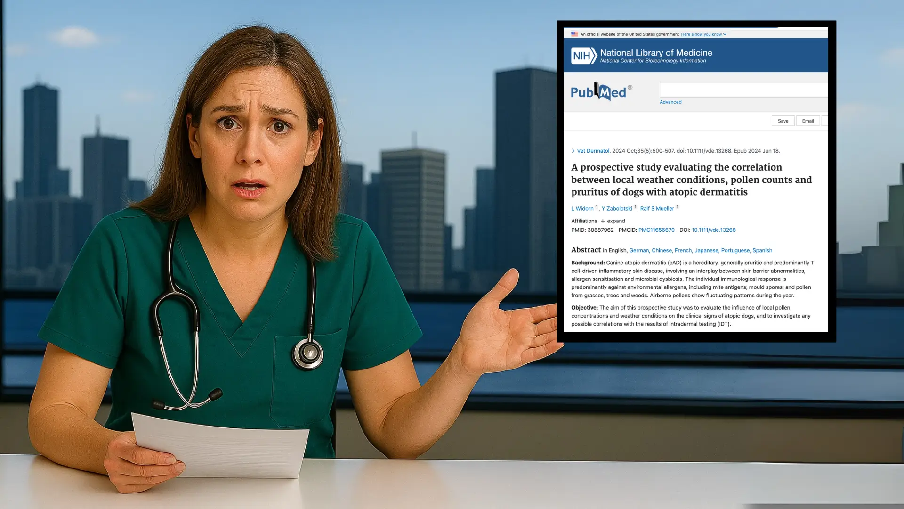Viewport: 904px width, 509px height.
Task: Expand the chevron before Vet Dermatol
Action: [573, 151]
